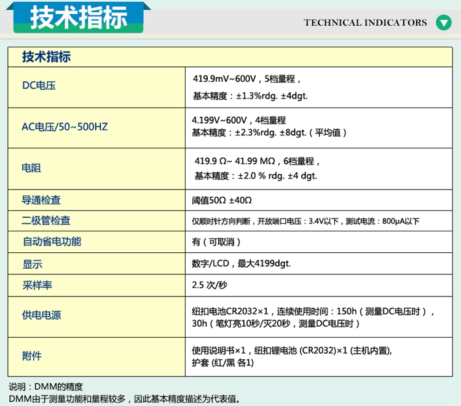Click the 显示 row label
The width and height of the screenshot is (461, 406).
click(x=32, y=264)
